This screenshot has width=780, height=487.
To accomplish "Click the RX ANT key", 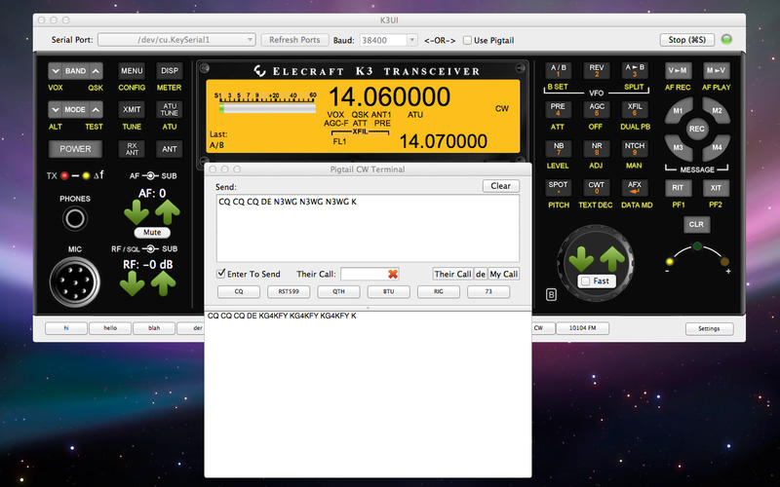I will 132,149.
